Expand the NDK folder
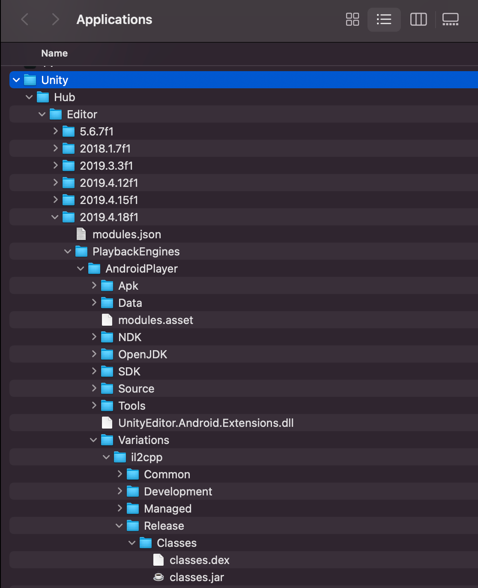478x588 pixels. click(94, 337)
